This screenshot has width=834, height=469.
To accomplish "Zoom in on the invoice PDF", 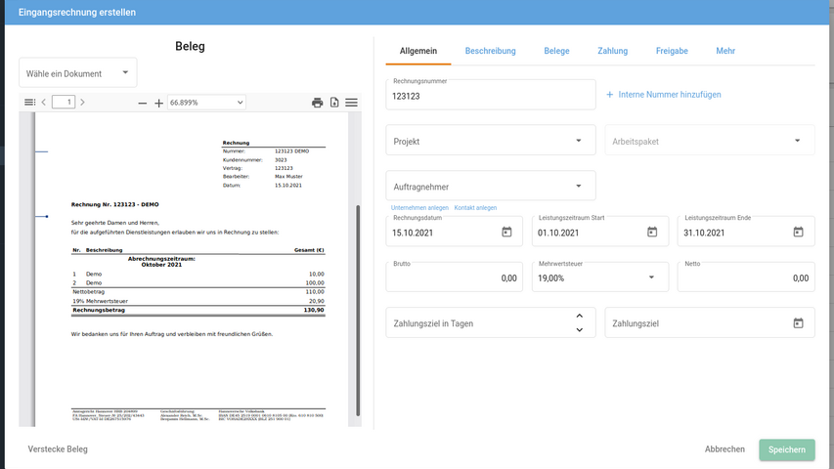I will (x=159, y=103).
